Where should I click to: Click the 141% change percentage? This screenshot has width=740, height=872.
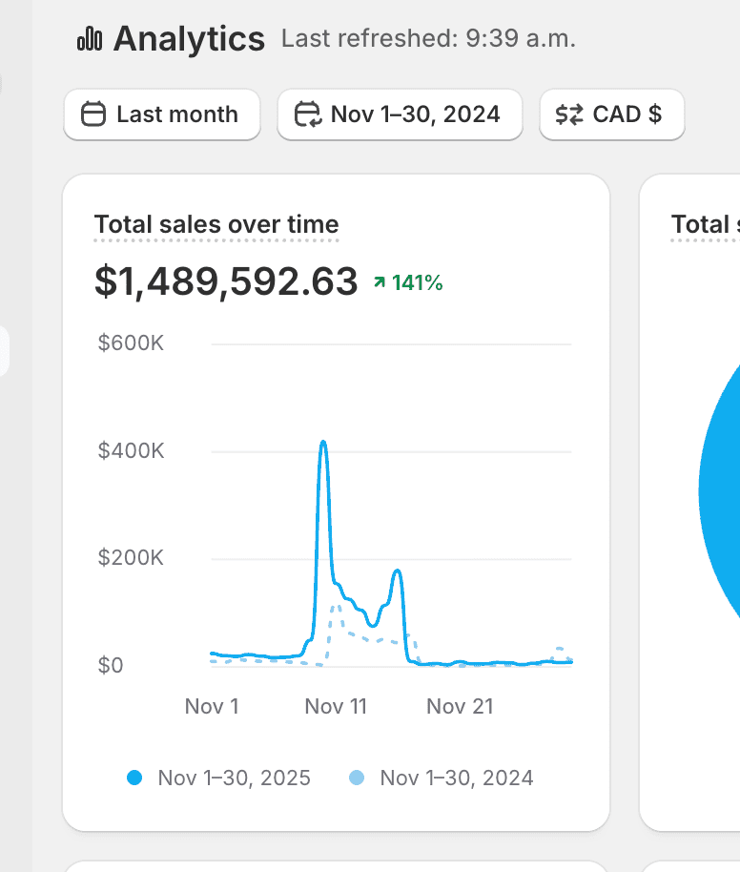417,282
